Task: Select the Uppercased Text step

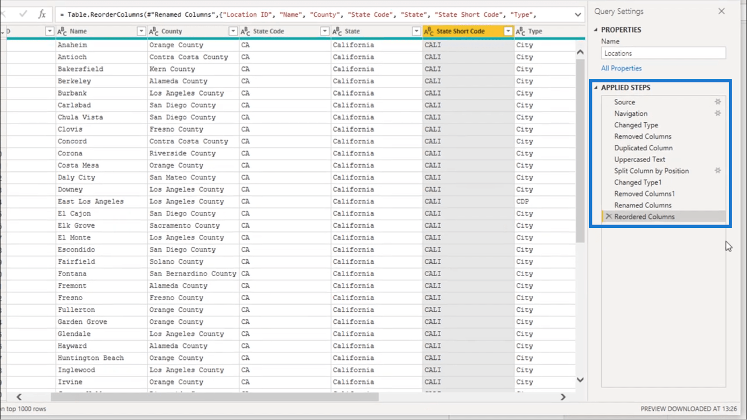Action: click(x=663, y=159)
